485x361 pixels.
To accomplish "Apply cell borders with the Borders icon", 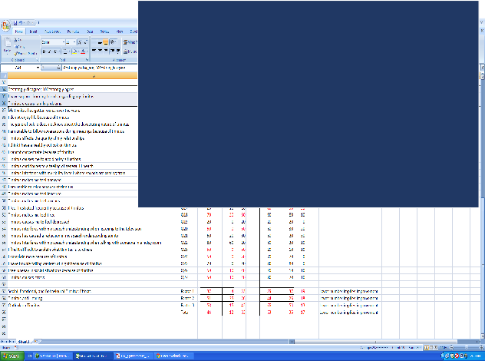I will click(65, 51).
